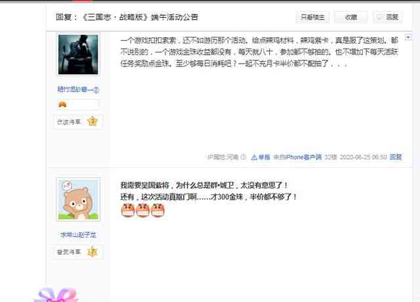
Task: Click the 举报 report triangle icon
Action: coord(254,158)
